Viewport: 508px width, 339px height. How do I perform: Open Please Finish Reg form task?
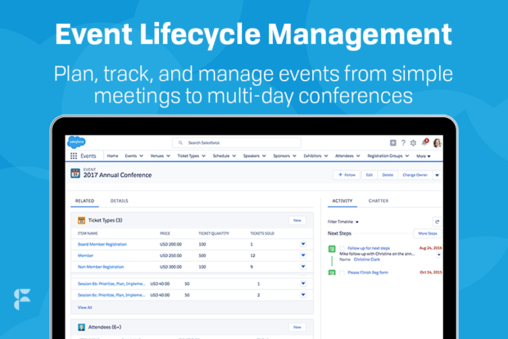368,273
